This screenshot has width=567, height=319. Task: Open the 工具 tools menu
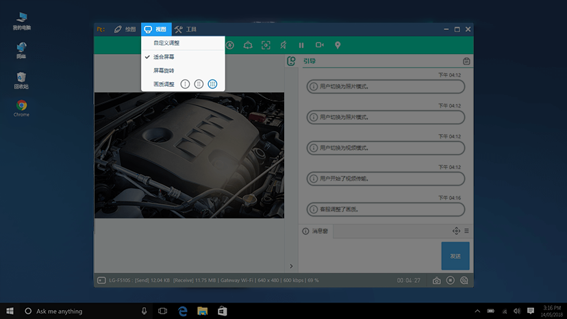186,29
